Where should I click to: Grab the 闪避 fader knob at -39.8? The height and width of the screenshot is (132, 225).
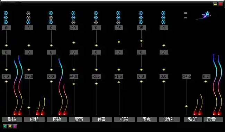29,108
